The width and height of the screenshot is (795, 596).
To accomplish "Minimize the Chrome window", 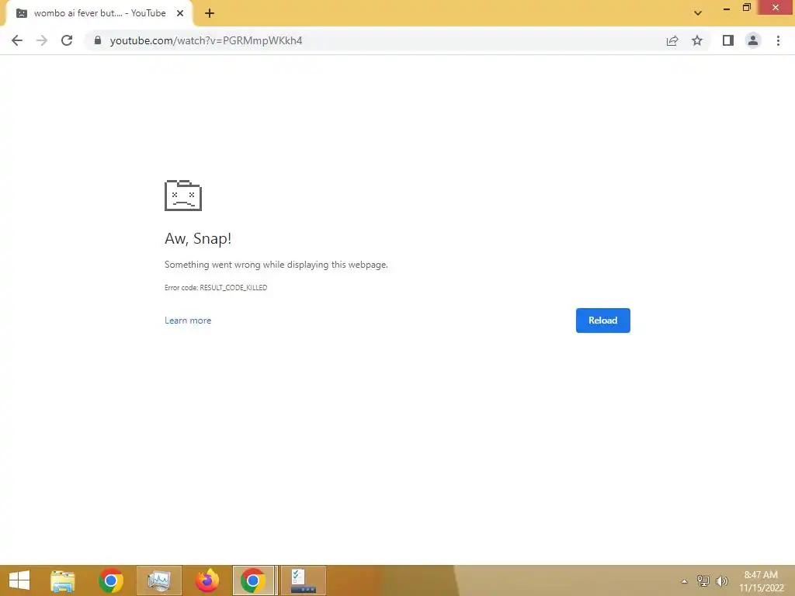I will 727,8.
